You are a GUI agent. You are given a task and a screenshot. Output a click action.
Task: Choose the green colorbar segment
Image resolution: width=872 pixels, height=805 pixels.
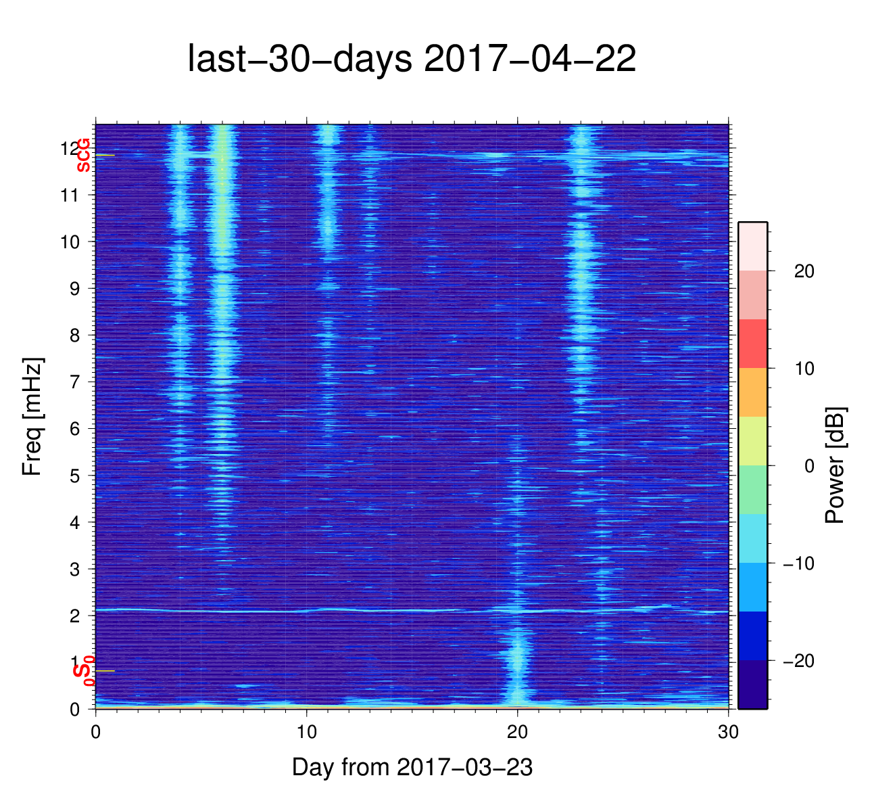(x=752, y=490)
